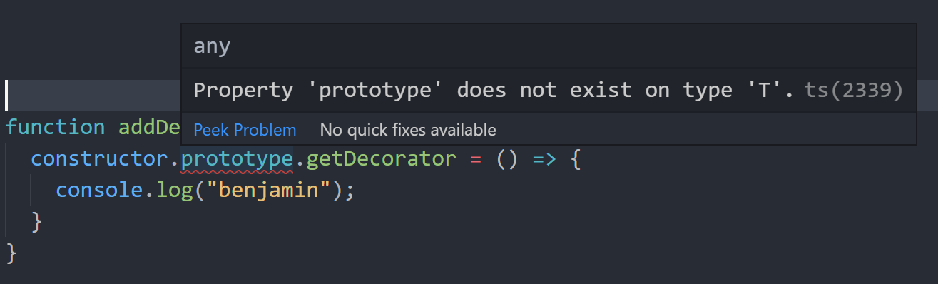The image size is (938, 284).
Task: Open the Peek Problem link
Action: point(245,130)
